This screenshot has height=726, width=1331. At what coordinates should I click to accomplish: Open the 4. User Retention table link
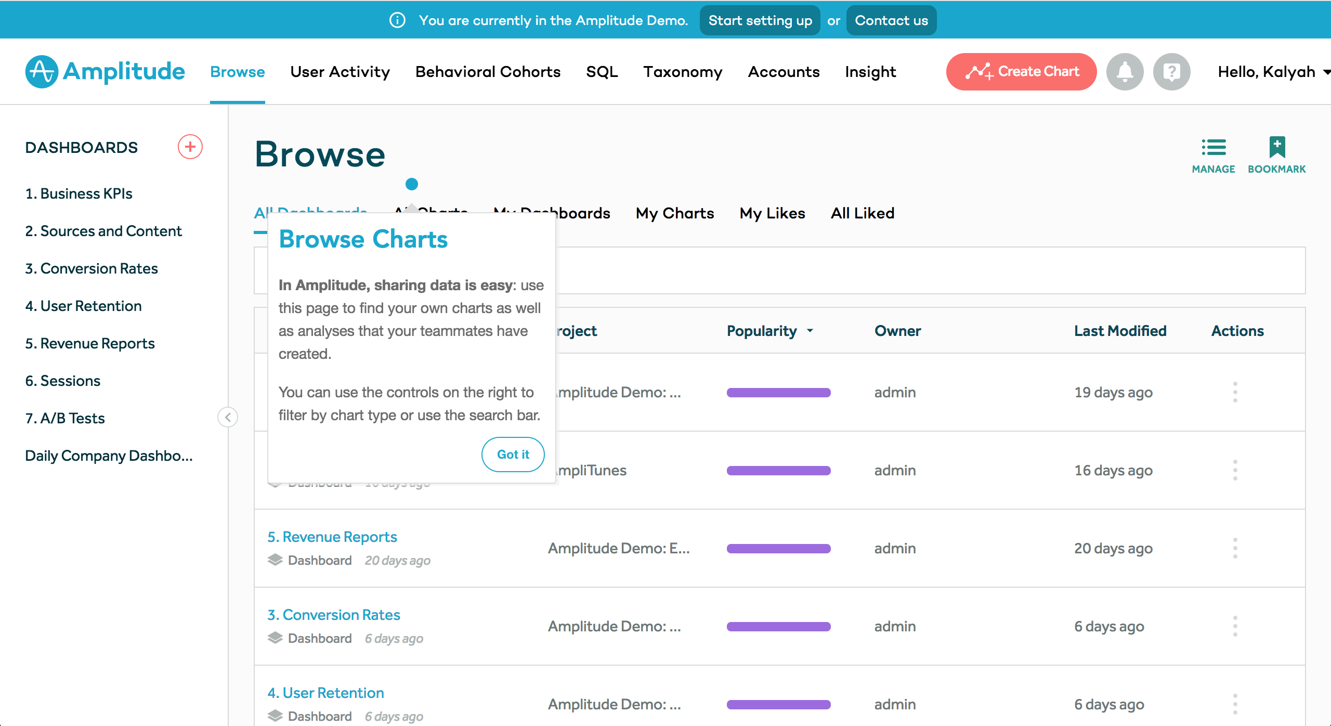[325, 693]
